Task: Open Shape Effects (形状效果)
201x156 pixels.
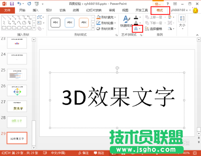Action: (106, 29)
